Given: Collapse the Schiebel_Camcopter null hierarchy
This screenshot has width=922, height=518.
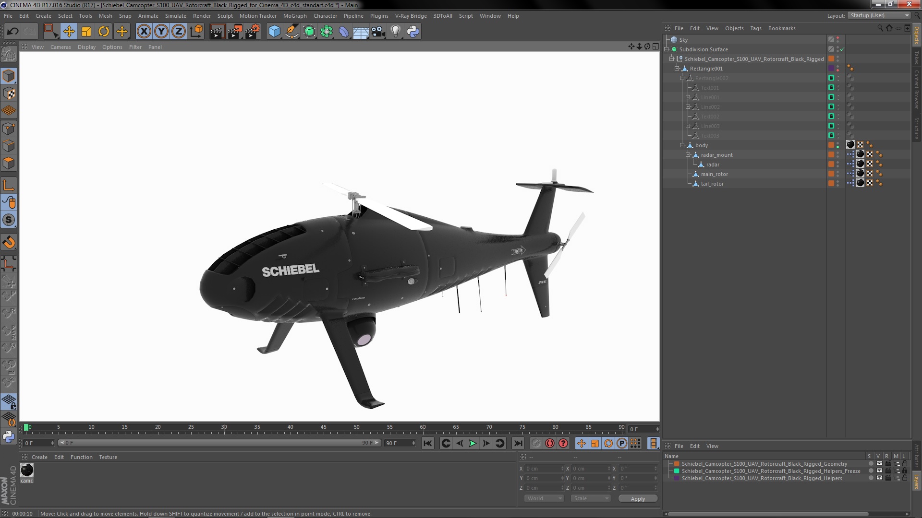Looking at the screenshot, I should (672, 59).
